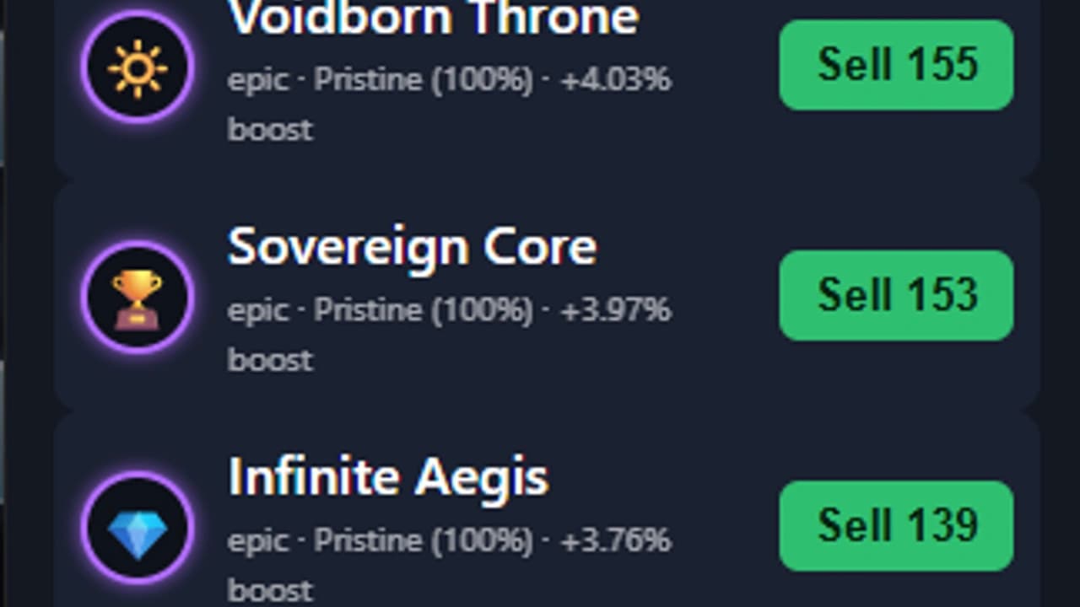Click the +3.76% boost stat text

pyautogui.click(x=616, y=540)
